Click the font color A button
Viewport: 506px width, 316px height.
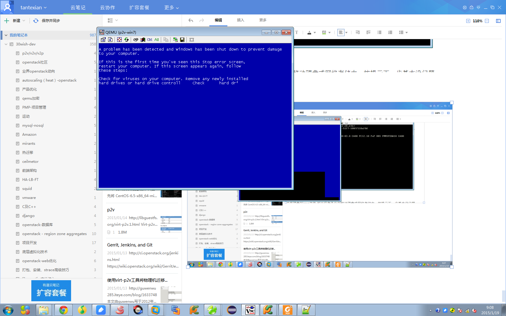[309, 33]
